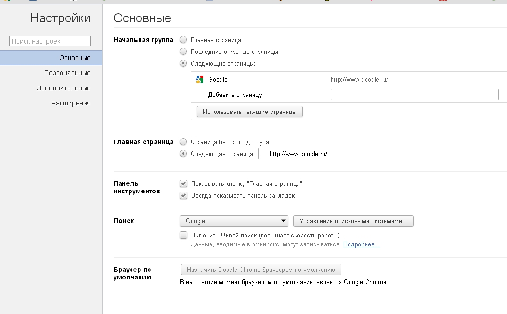Click the "Поиск настроек" search field
Viewport: 507px width, 314px height.
[x=50, y=41]
